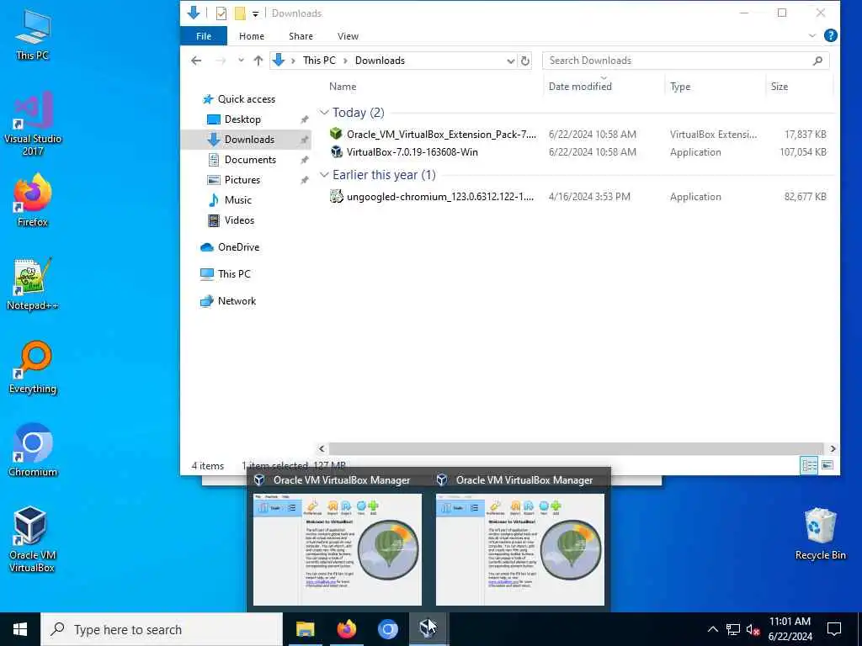Open the Share ribbon tab

[x=301, y=35]
